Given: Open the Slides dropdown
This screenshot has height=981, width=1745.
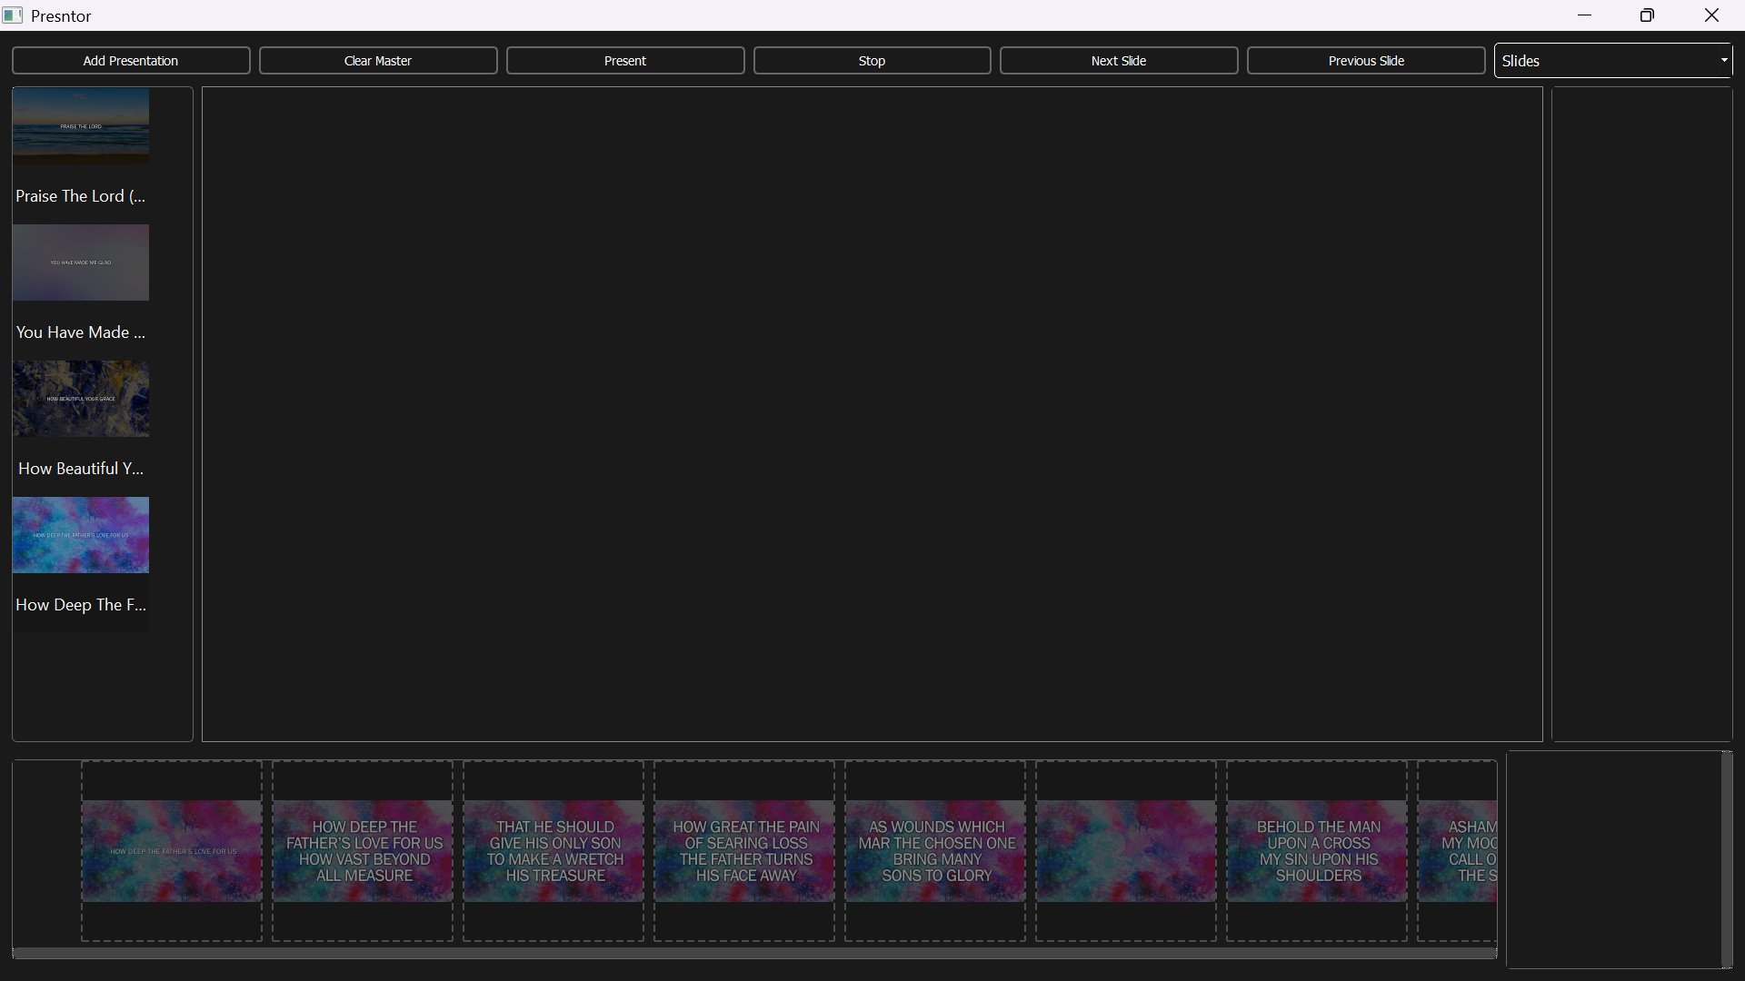Looking at the screenshot, I should pyautogui.click(x=1613, y=60).
